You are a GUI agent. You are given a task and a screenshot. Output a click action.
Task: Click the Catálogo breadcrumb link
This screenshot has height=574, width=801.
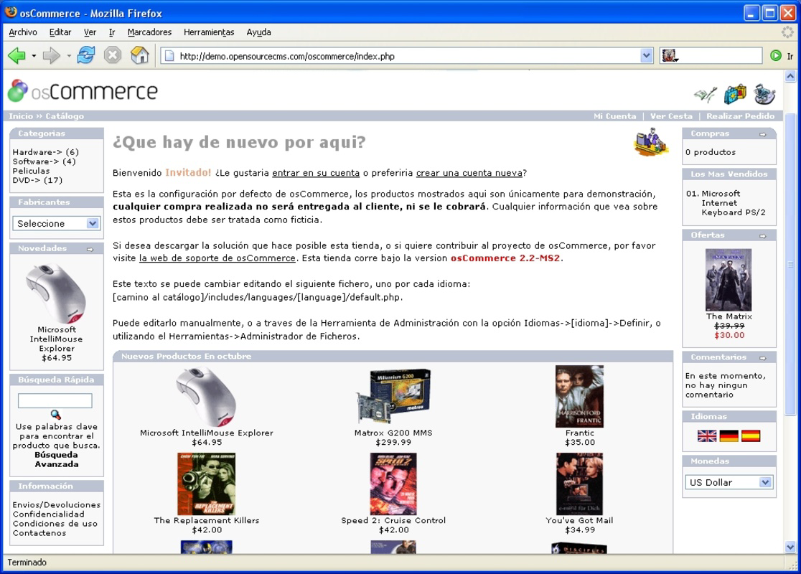coord(65,116)
